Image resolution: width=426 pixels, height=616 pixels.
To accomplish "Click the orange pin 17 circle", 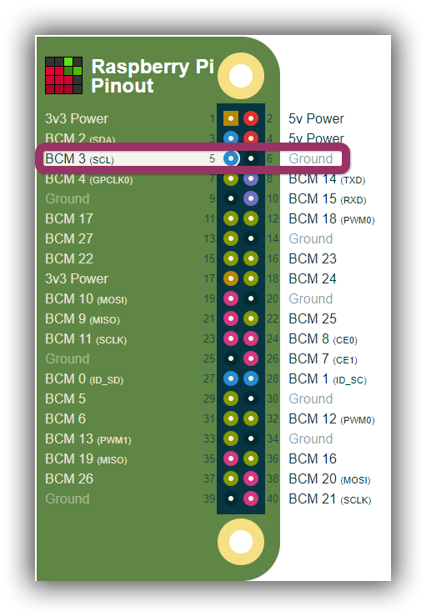I will pos(231,278).
